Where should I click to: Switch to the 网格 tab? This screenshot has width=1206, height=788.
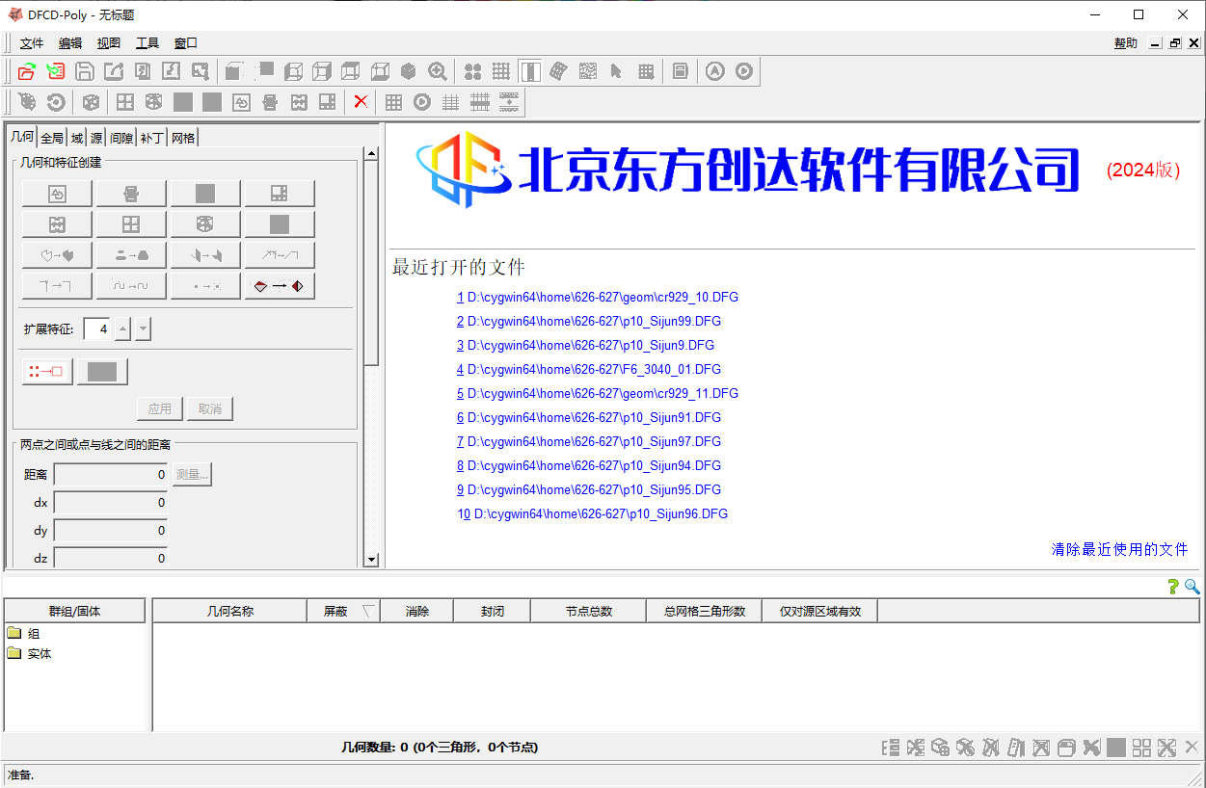(183, 138)
